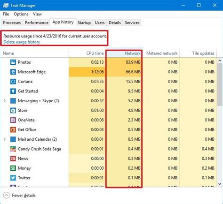Sort by Metered network column header

coord(161,53)
